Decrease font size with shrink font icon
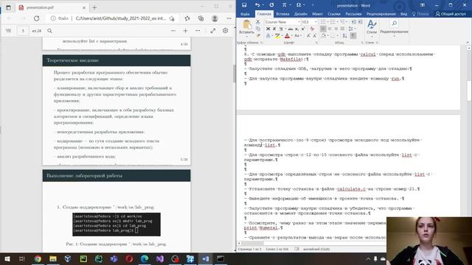 pyautogui.click(x=314, y=36)
